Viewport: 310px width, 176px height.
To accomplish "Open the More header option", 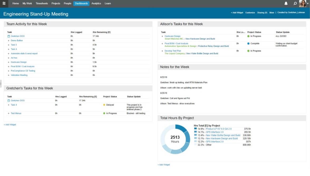I will (x=272, y=13).
